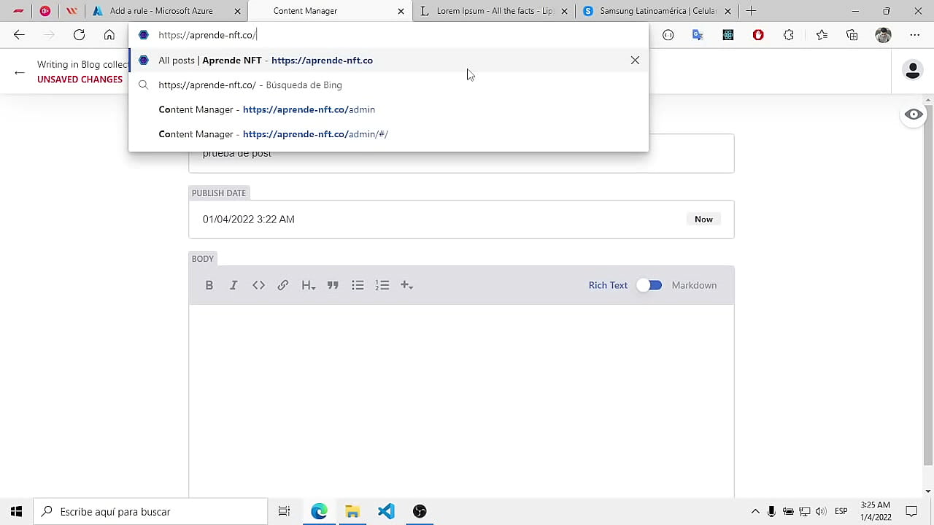Open the add component plus dropdown

406,285
